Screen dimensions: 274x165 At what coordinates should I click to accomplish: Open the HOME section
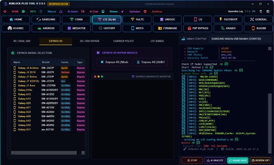tap(16, 20)
